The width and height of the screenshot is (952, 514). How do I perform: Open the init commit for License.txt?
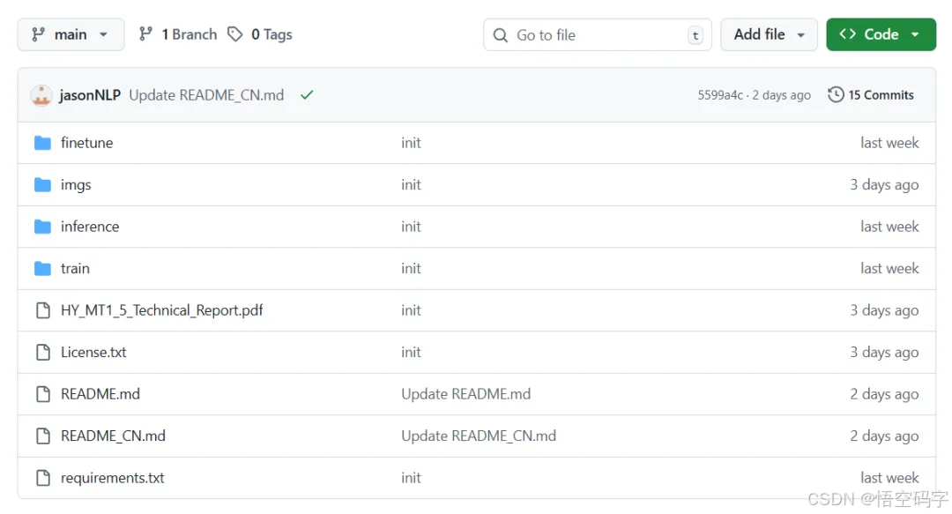click(411, 353)
